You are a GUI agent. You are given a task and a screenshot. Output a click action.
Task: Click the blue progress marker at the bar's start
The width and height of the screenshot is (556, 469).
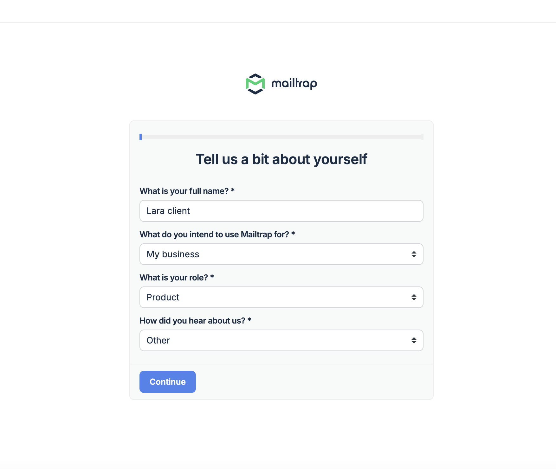coord(140,137)
